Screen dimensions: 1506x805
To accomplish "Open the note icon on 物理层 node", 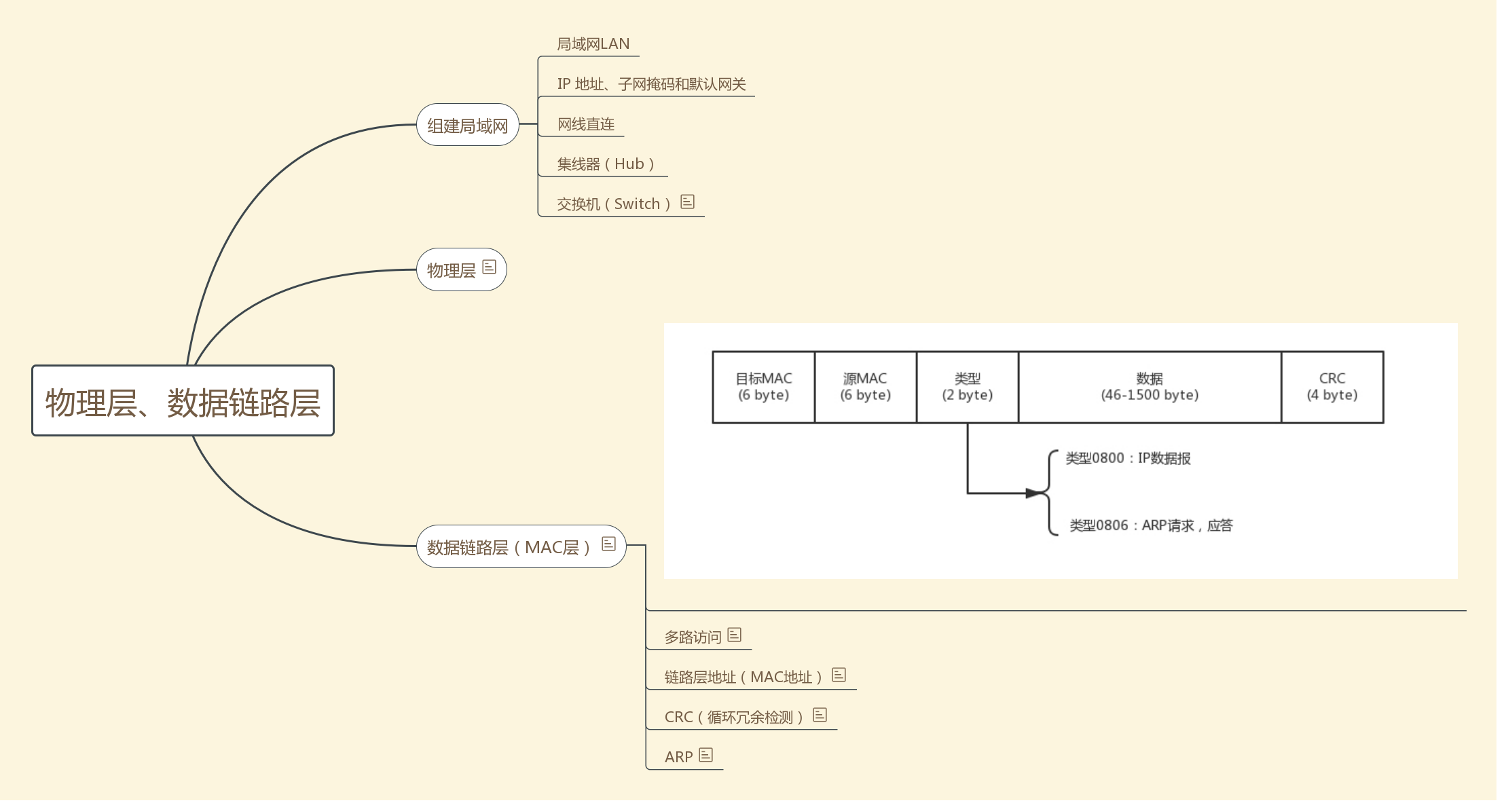I will click(489, 267).
